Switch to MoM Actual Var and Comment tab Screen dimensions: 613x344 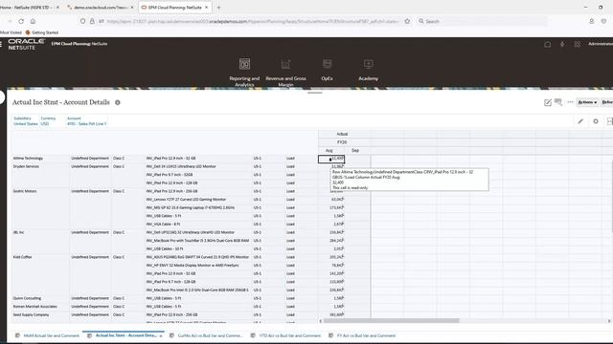[x=51, y=335]
